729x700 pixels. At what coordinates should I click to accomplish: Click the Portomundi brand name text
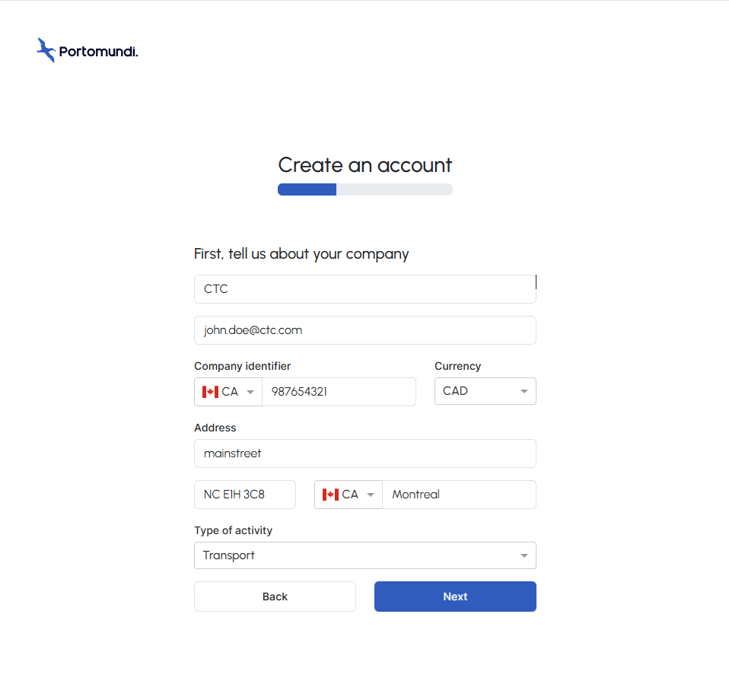99,52
